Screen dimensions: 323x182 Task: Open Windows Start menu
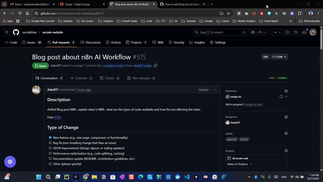tap(39, 177)
